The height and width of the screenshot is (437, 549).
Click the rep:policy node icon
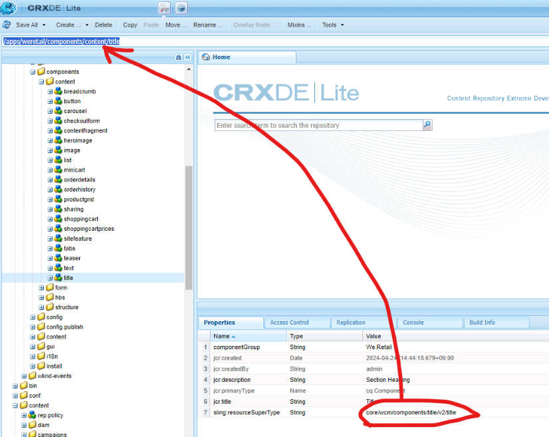32,415
